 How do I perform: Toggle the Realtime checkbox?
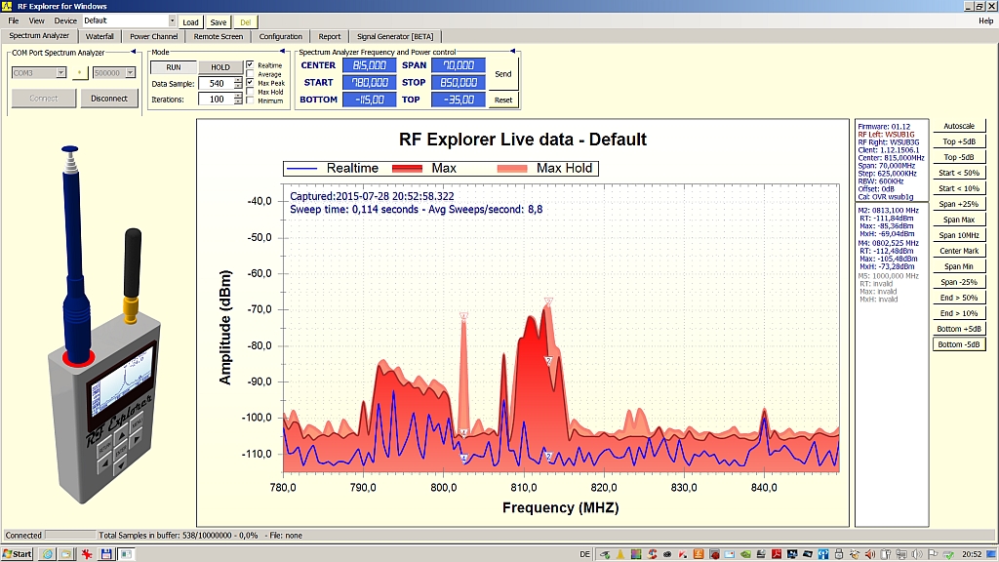click(250, 65)
